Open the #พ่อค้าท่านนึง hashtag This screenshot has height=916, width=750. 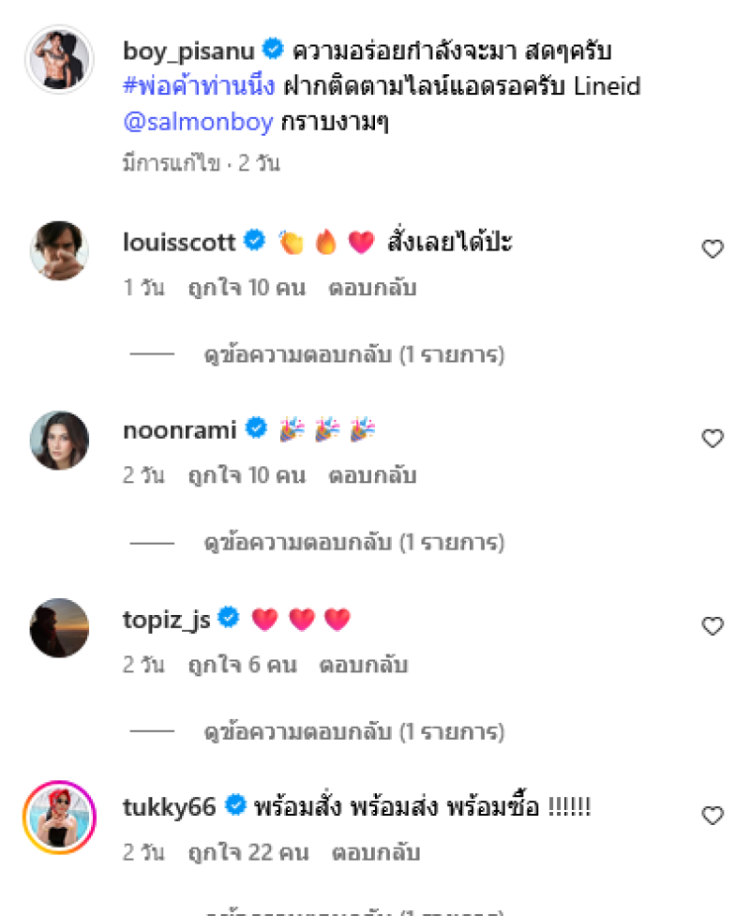(199, 86)
